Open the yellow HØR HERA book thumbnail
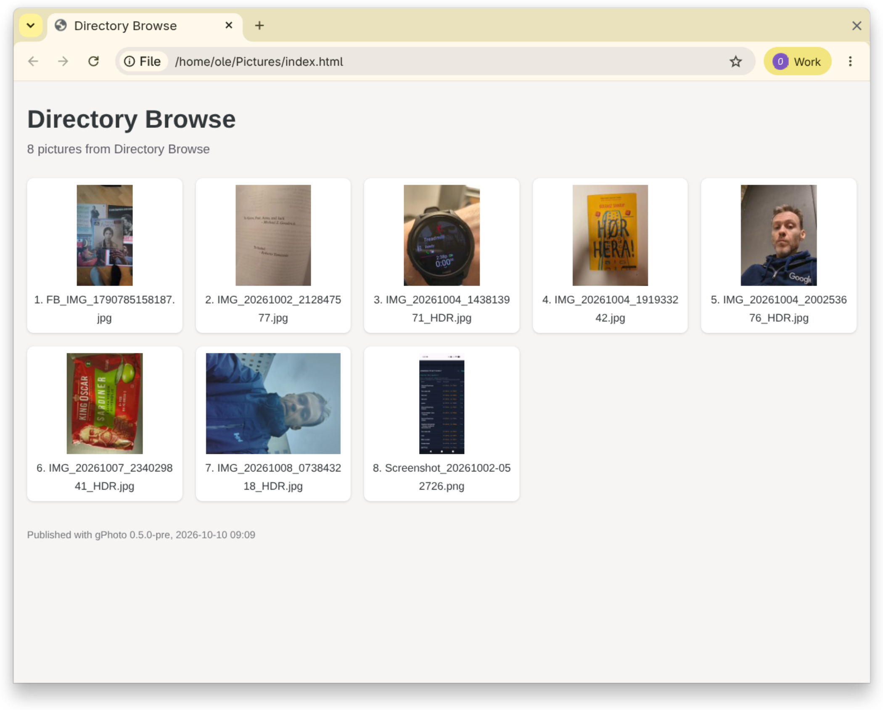 point(610,235)
